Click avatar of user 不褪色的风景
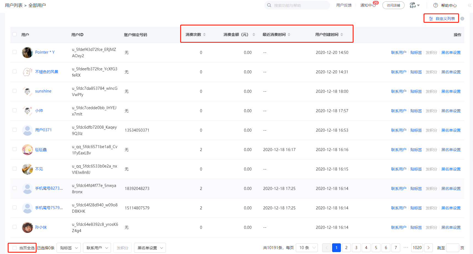Image resolution: width=473 pixels, height=254 pixels. [x=27, y=72]
